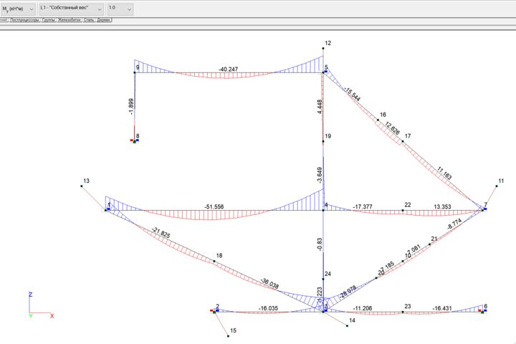Click the X axis label of the coordinate triad
The width and height of the screenshot is (516, 344).
coord(52,316)
